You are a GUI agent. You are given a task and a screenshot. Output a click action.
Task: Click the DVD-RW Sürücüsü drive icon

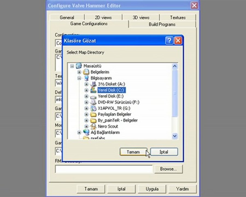coord(93,102)
